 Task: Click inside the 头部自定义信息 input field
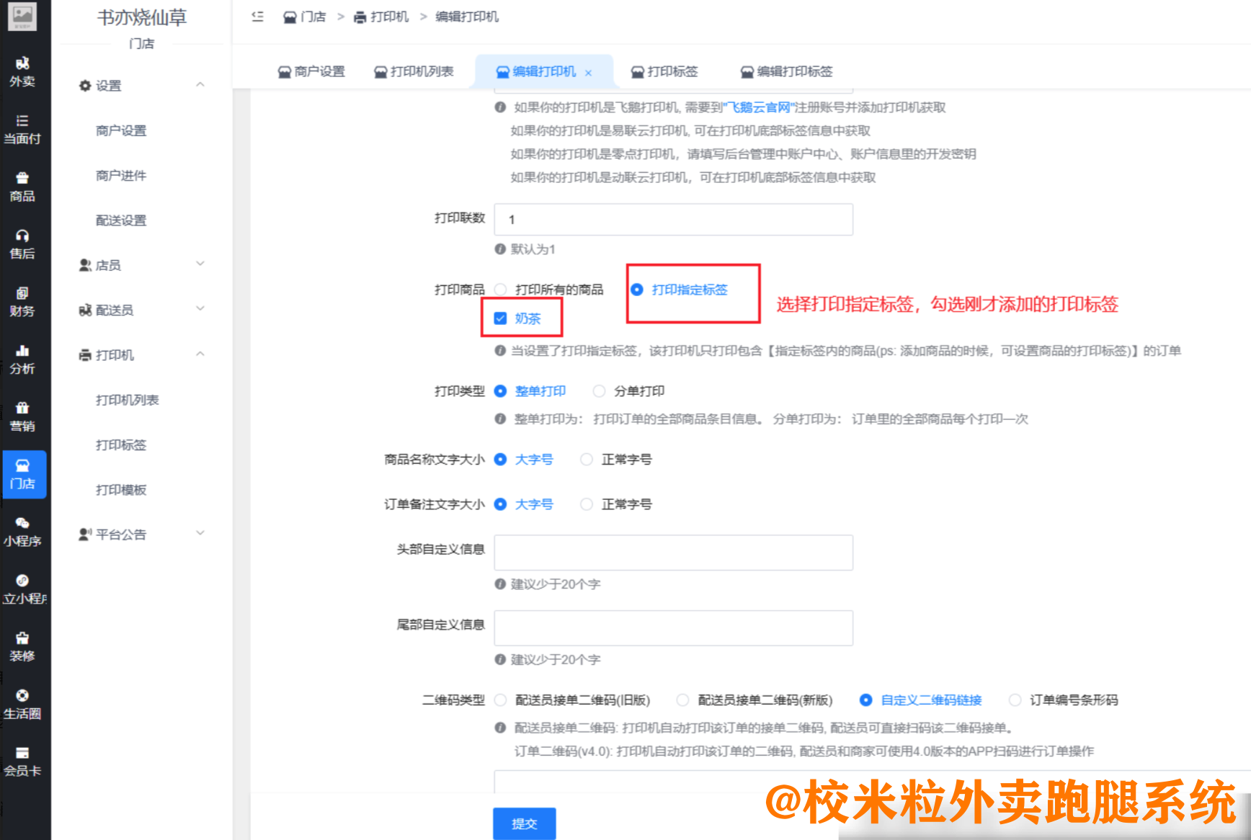click(672, 552)
